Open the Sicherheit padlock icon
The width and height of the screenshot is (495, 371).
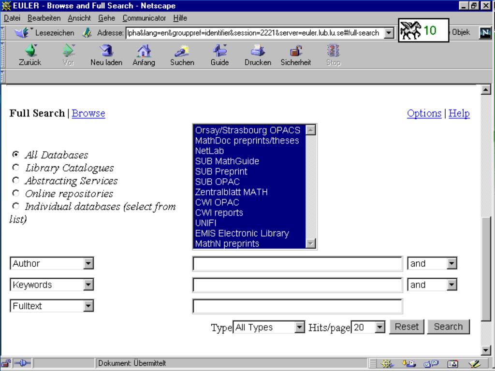(x=296, y=50)
